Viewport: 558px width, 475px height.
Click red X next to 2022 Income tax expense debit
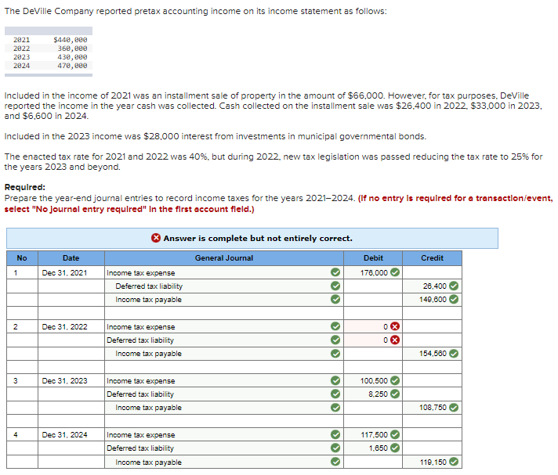(x=395, y=326)
